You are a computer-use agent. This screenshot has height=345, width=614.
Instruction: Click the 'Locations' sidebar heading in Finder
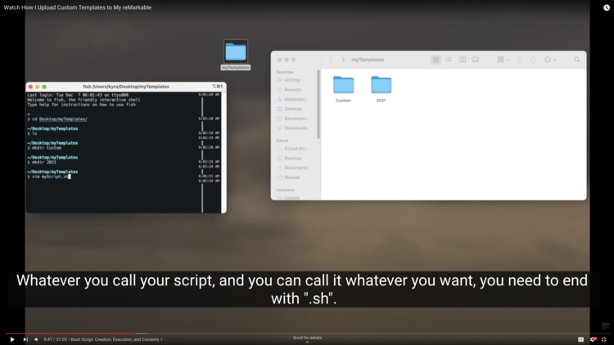[285, 190]
